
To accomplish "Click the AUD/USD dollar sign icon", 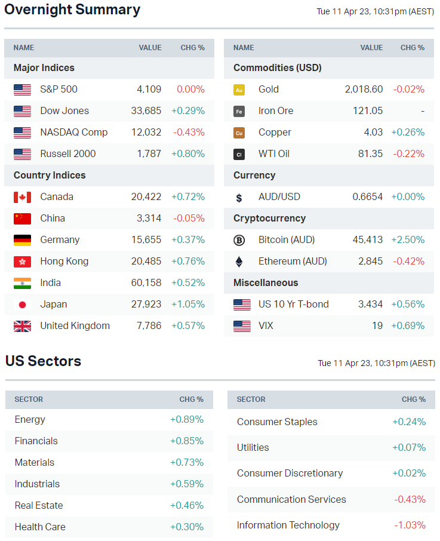I will 239,198.
